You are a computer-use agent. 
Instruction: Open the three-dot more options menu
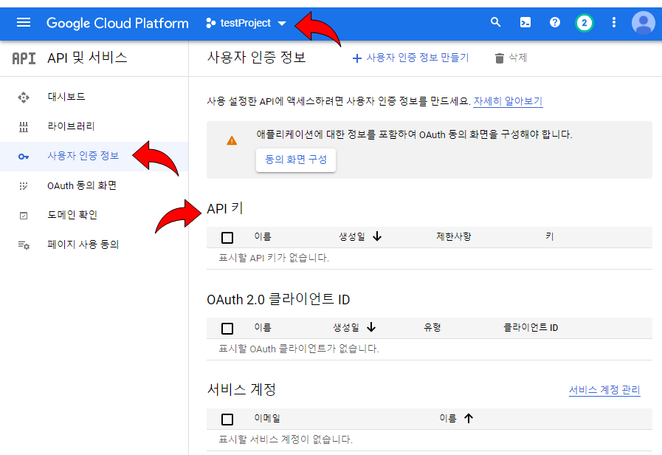click(x=614, y=22)
